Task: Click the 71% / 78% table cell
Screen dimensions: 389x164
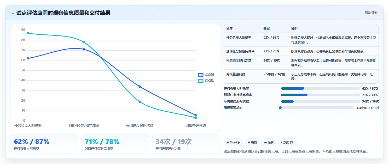Action: click(271, 51)
